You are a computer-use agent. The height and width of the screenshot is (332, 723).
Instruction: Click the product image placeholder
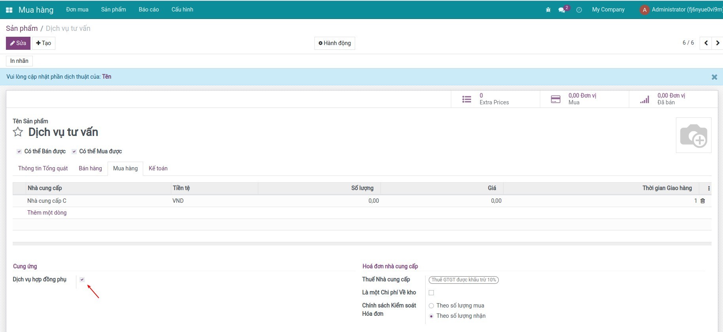[x=693, y=135]
